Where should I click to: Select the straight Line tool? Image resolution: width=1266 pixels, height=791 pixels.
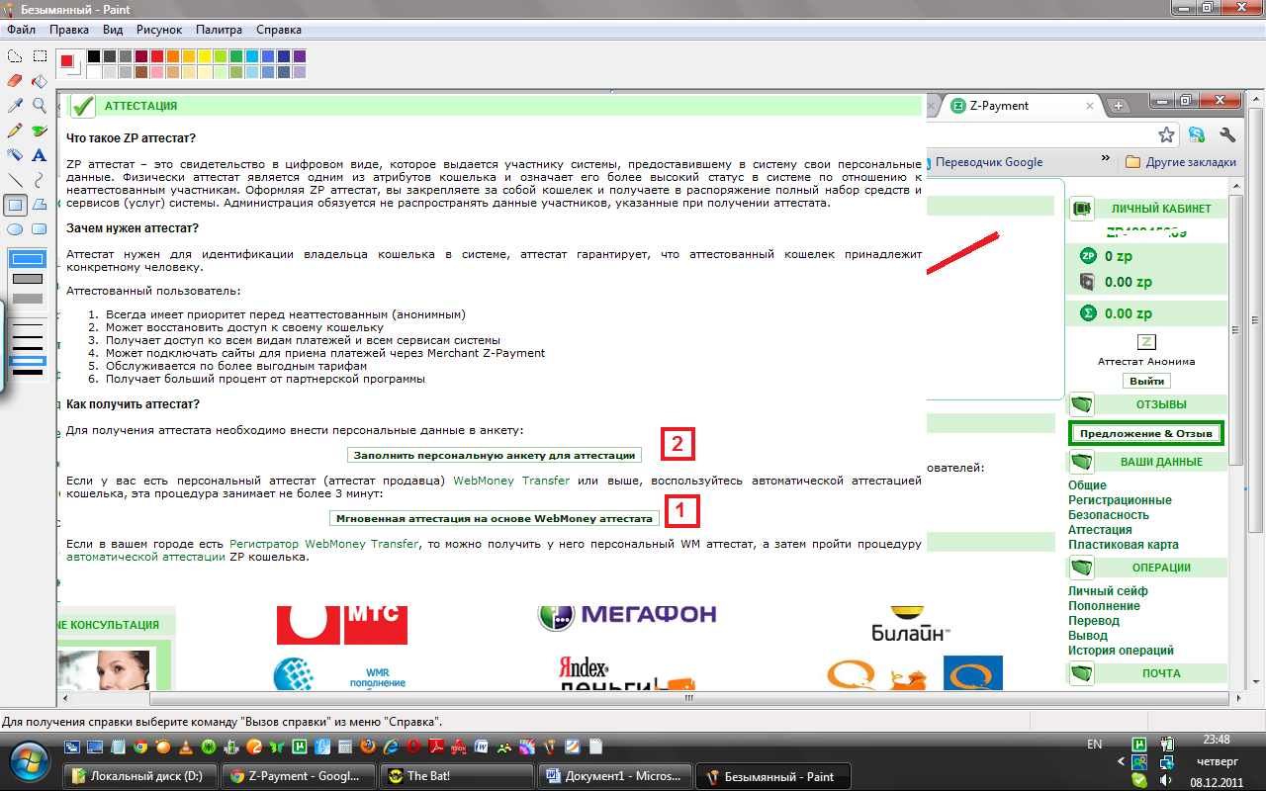click(x=15, y=179)
